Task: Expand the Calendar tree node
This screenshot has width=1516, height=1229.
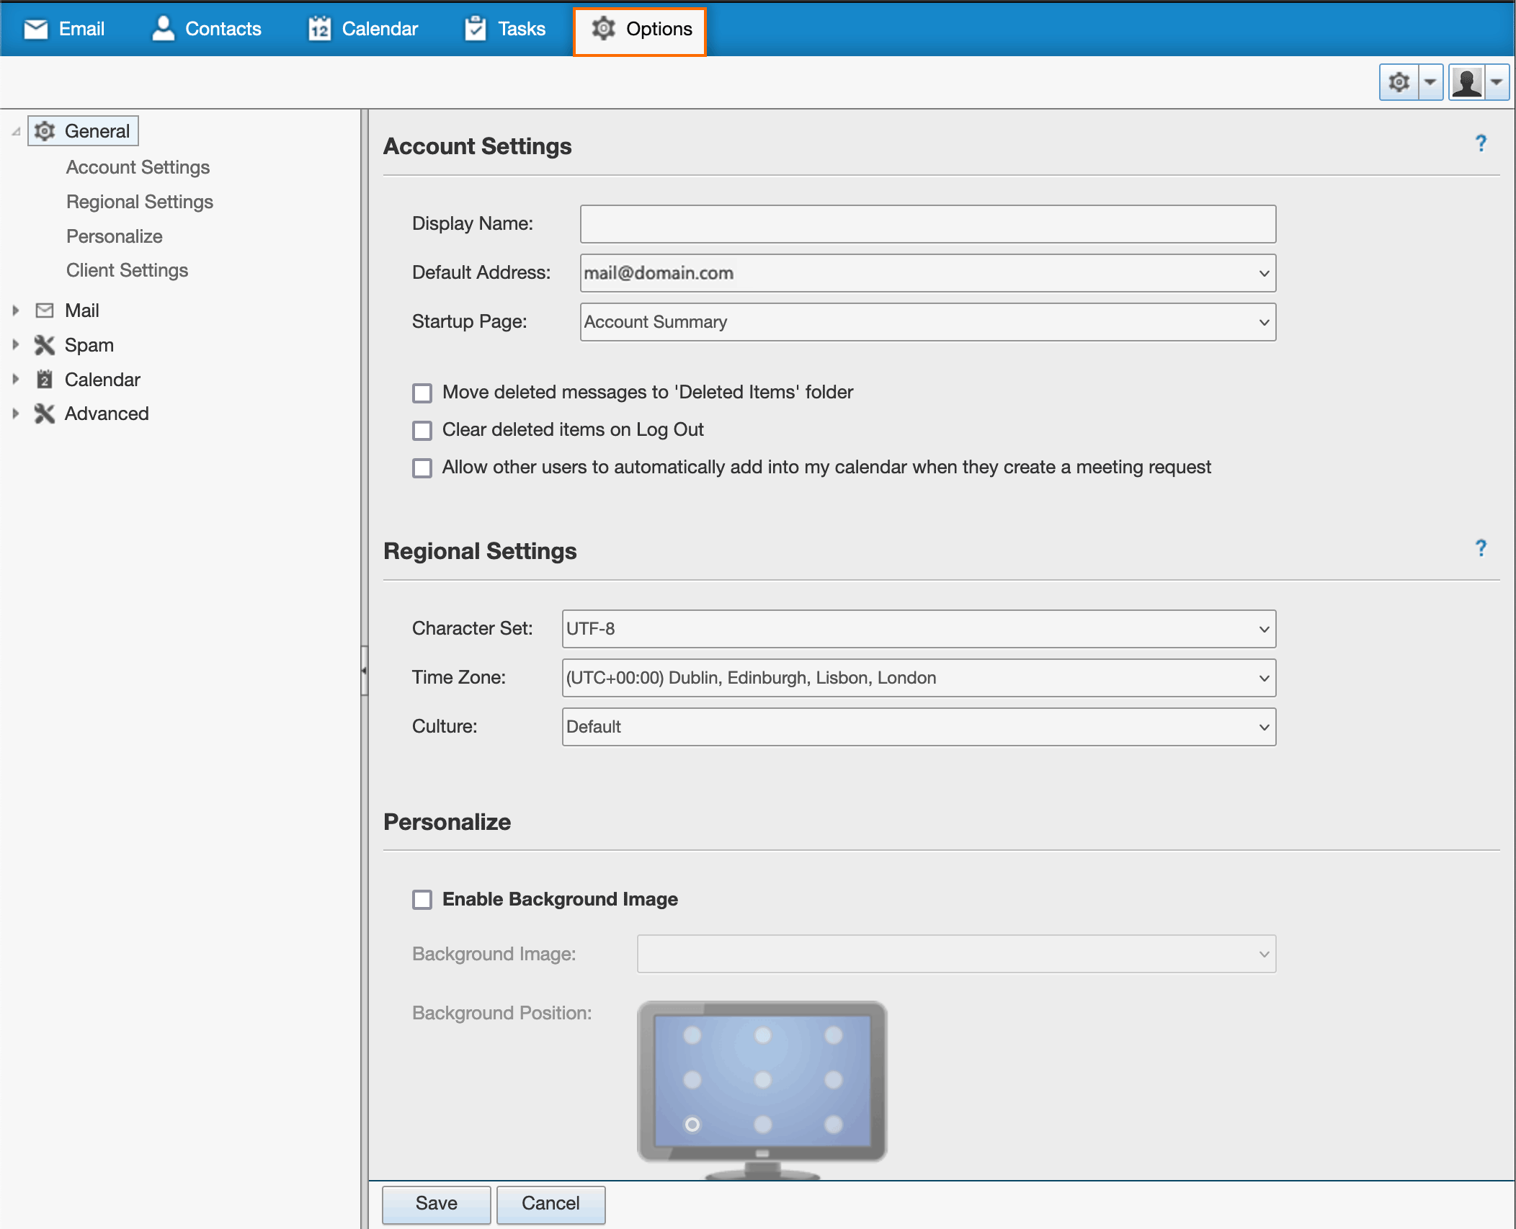Action: (x=16, y=379)
